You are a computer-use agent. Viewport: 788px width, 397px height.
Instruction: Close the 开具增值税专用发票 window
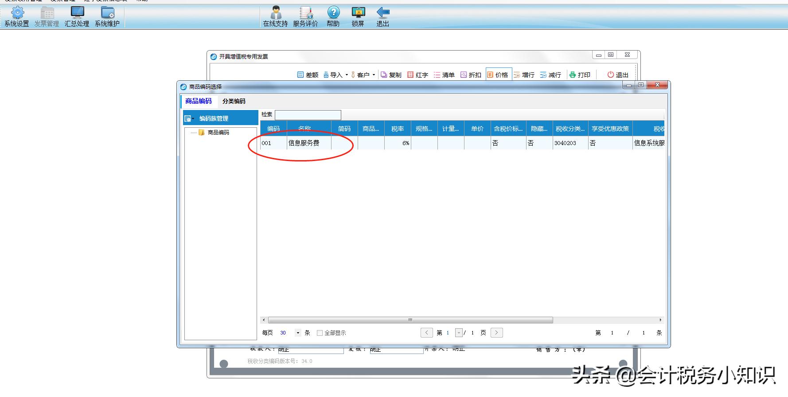[x=627, y=55]
